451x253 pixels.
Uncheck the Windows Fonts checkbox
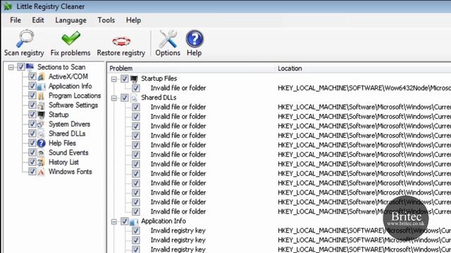click(x=32, y=171)
